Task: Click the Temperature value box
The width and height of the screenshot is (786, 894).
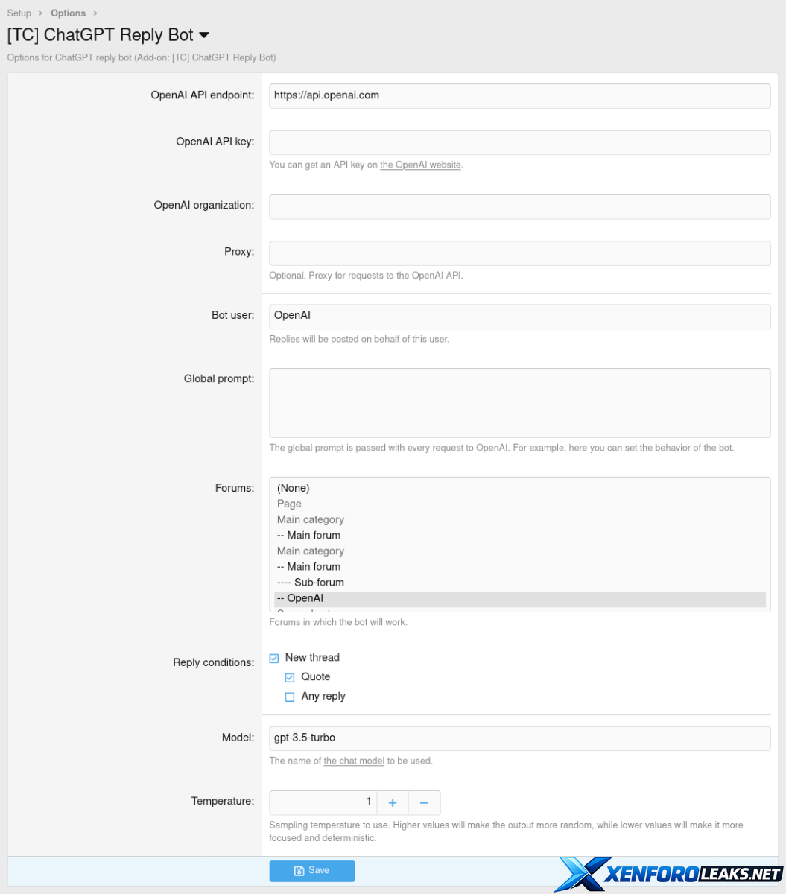Action: (323, 802)
